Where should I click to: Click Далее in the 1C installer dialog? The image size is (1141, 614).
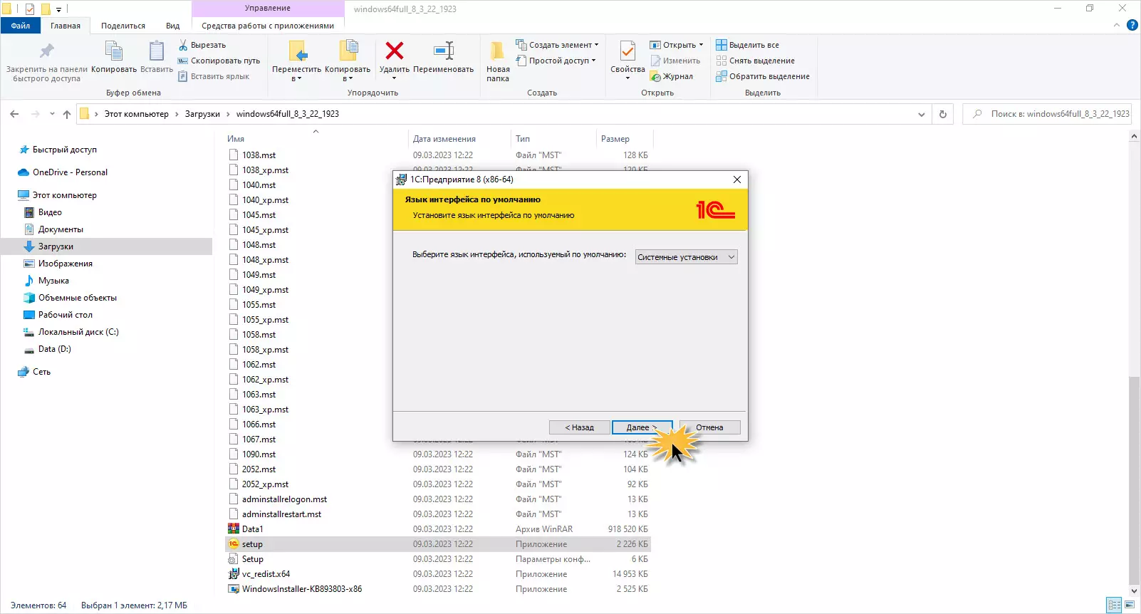point(642,427)
